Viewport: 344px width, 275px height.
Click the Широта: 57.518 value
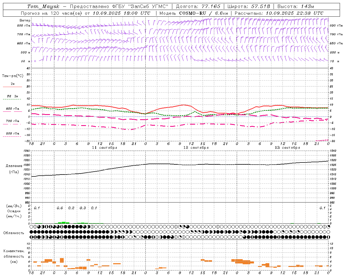click(249, 6)
